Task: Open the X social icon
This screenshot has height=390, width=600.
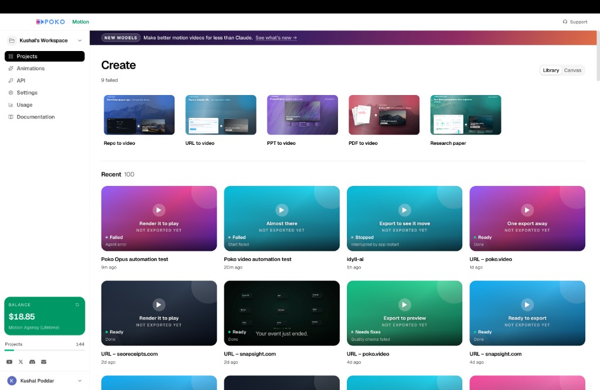Action: point(21,362)
